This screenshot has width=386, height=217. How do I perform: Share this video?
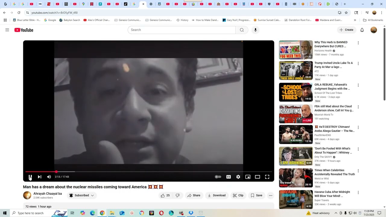pos(194,195)
